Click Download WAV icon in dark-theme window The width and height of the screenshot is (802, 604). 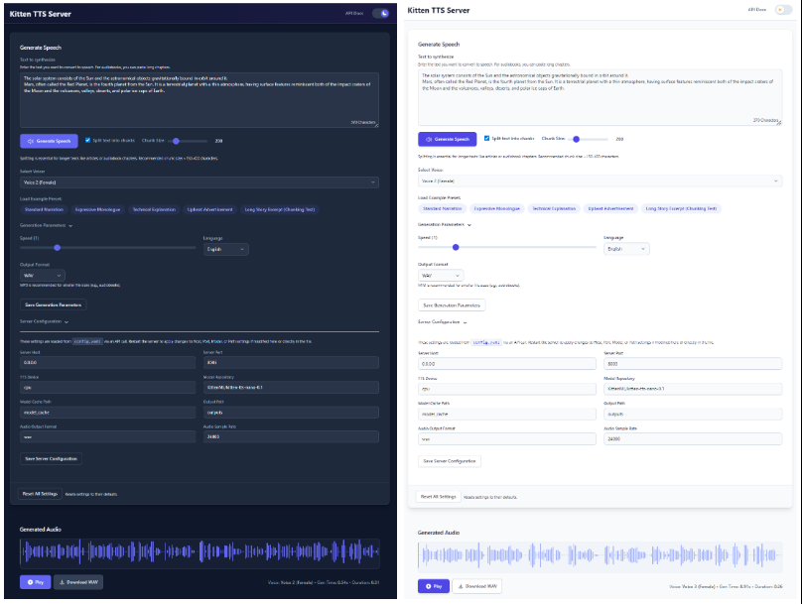[x=62, y=582]
